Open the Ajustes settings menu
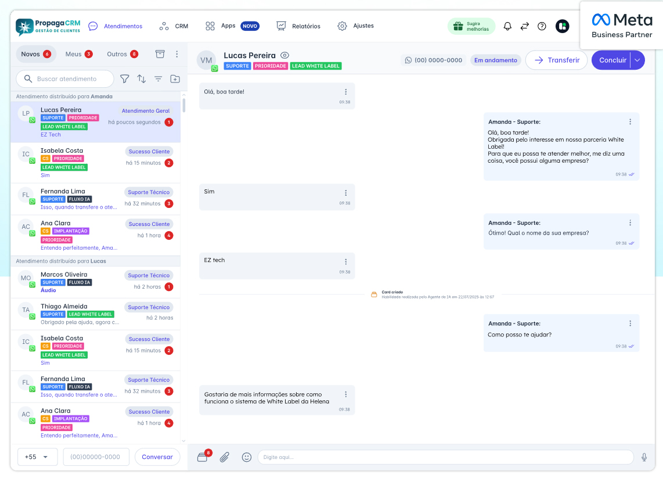Screen dimensions: 663x481 point(355,26)
